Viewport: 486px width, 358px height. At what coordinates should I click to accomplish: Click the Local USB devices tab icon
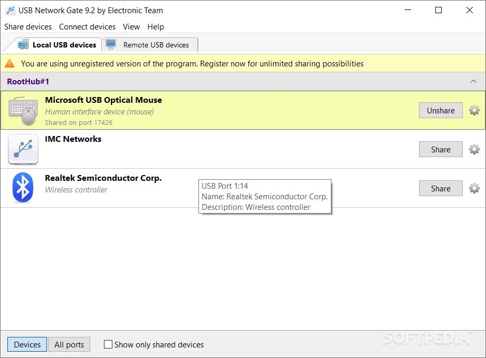pos(23,45)
